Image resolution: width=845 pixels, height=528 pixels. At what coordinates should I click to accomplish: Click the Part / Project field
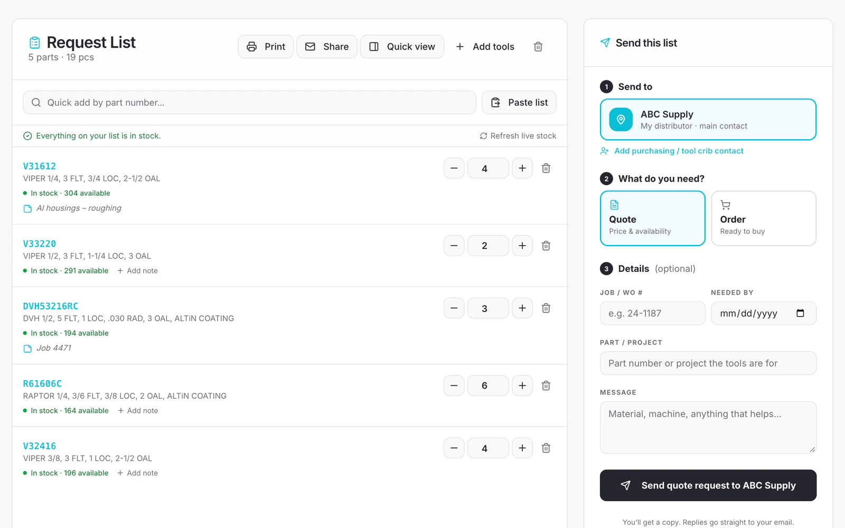(708, 363)
